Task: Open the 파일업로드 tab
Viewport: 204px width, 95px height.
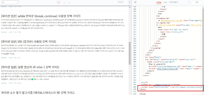Action: pyautogui.click(x=174, y=3)
